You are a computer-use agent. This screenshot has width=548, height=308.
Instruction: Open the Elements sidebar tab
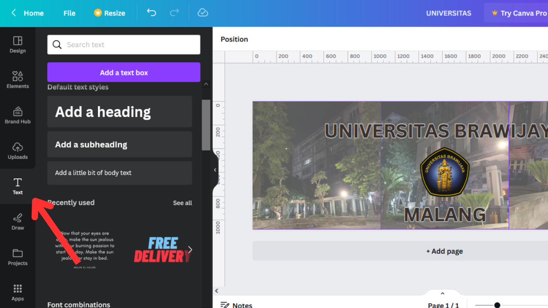pyautogui.click(x=18, y=80)
